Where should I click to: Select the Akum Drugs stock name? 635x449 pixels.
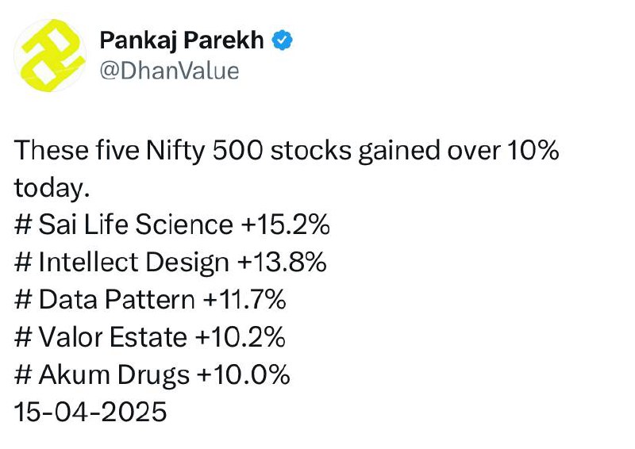tap(114, 375)
